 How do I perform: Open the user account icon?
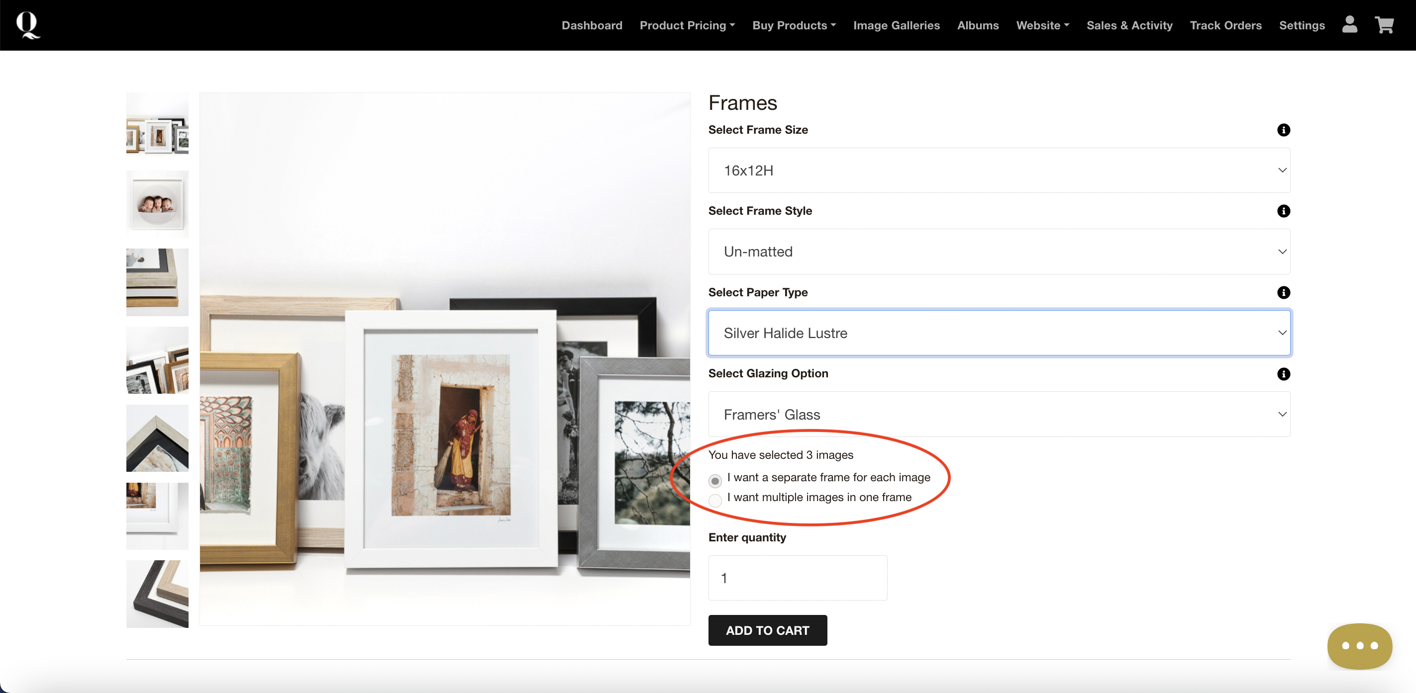click(x=1349, y=25)
